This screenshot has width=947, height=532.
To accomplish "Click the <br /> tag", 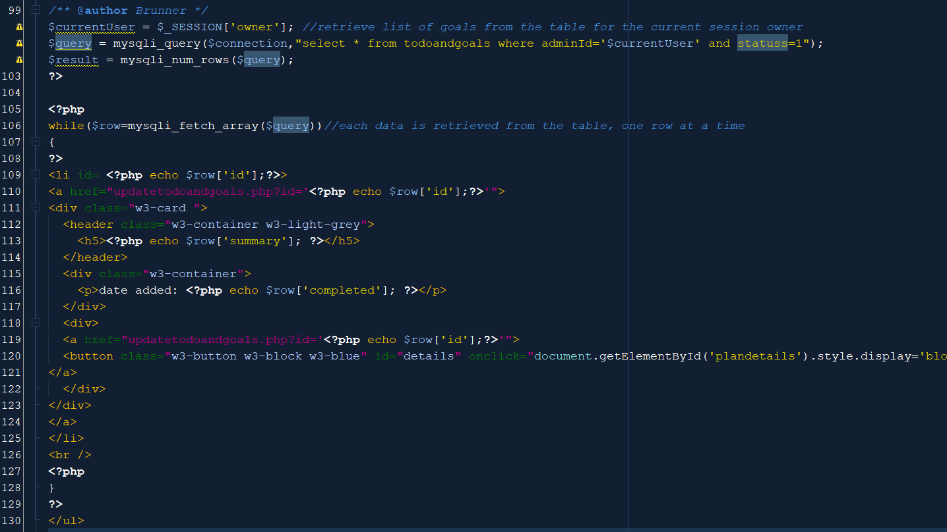I will [70, 455].
